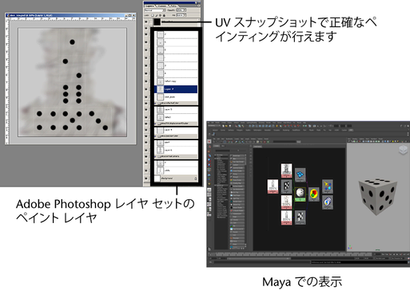This screenshot has width=410, height=290.
Task: Select the black UV snapshot layer thumbnail
Action: [157, 22]
